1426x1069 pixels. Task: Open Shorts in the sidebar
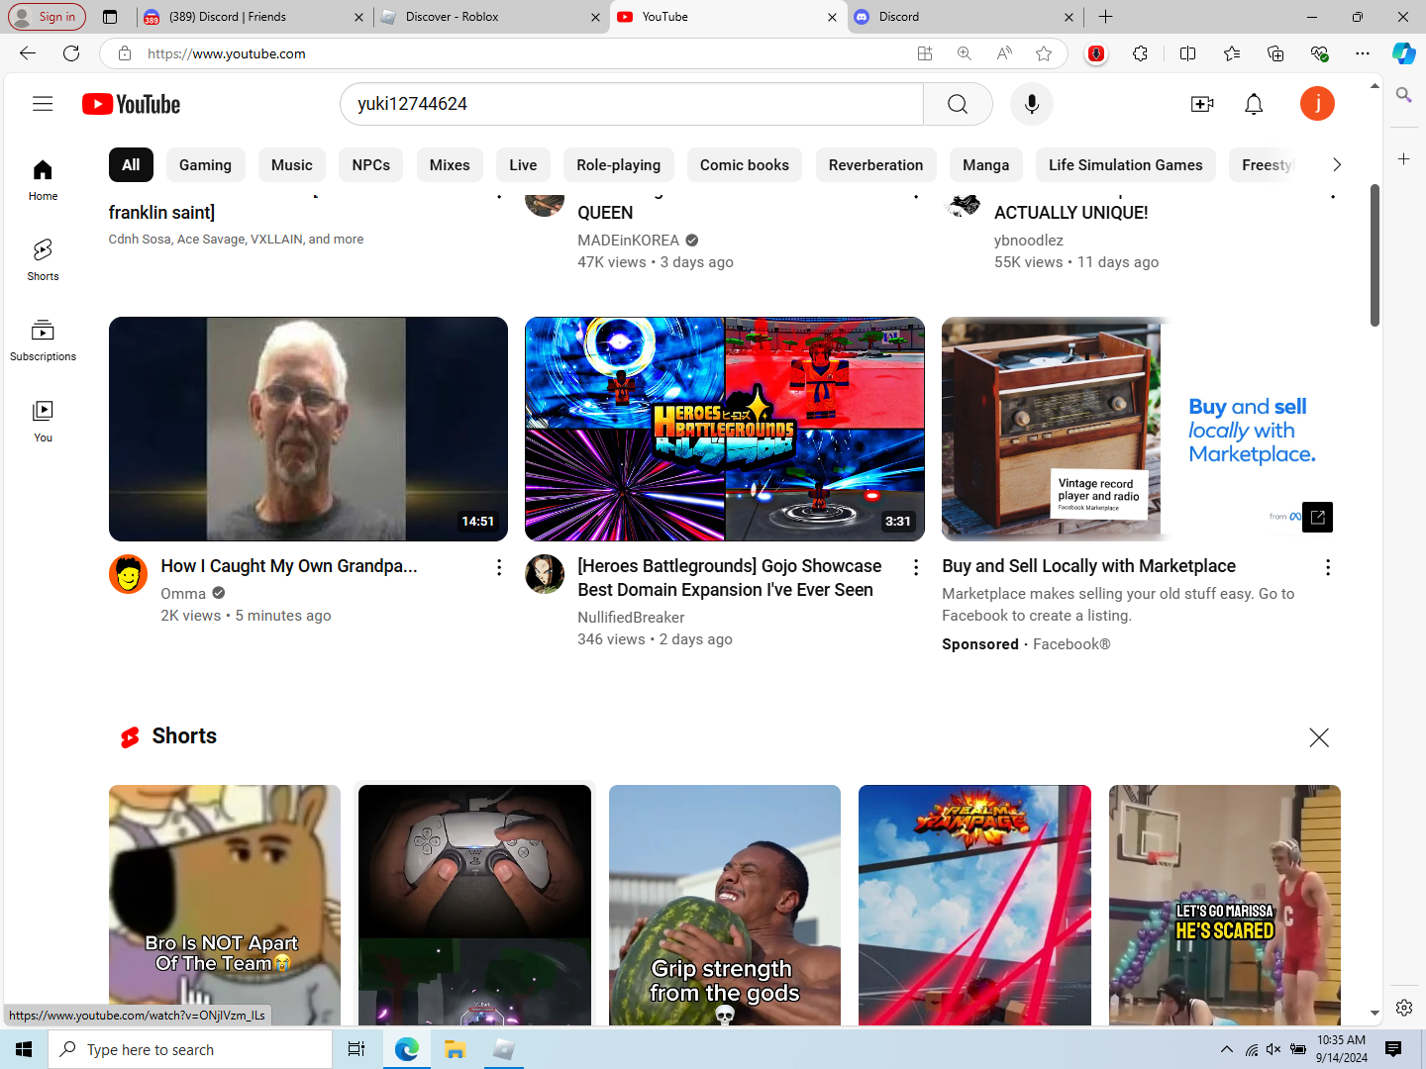43,260
